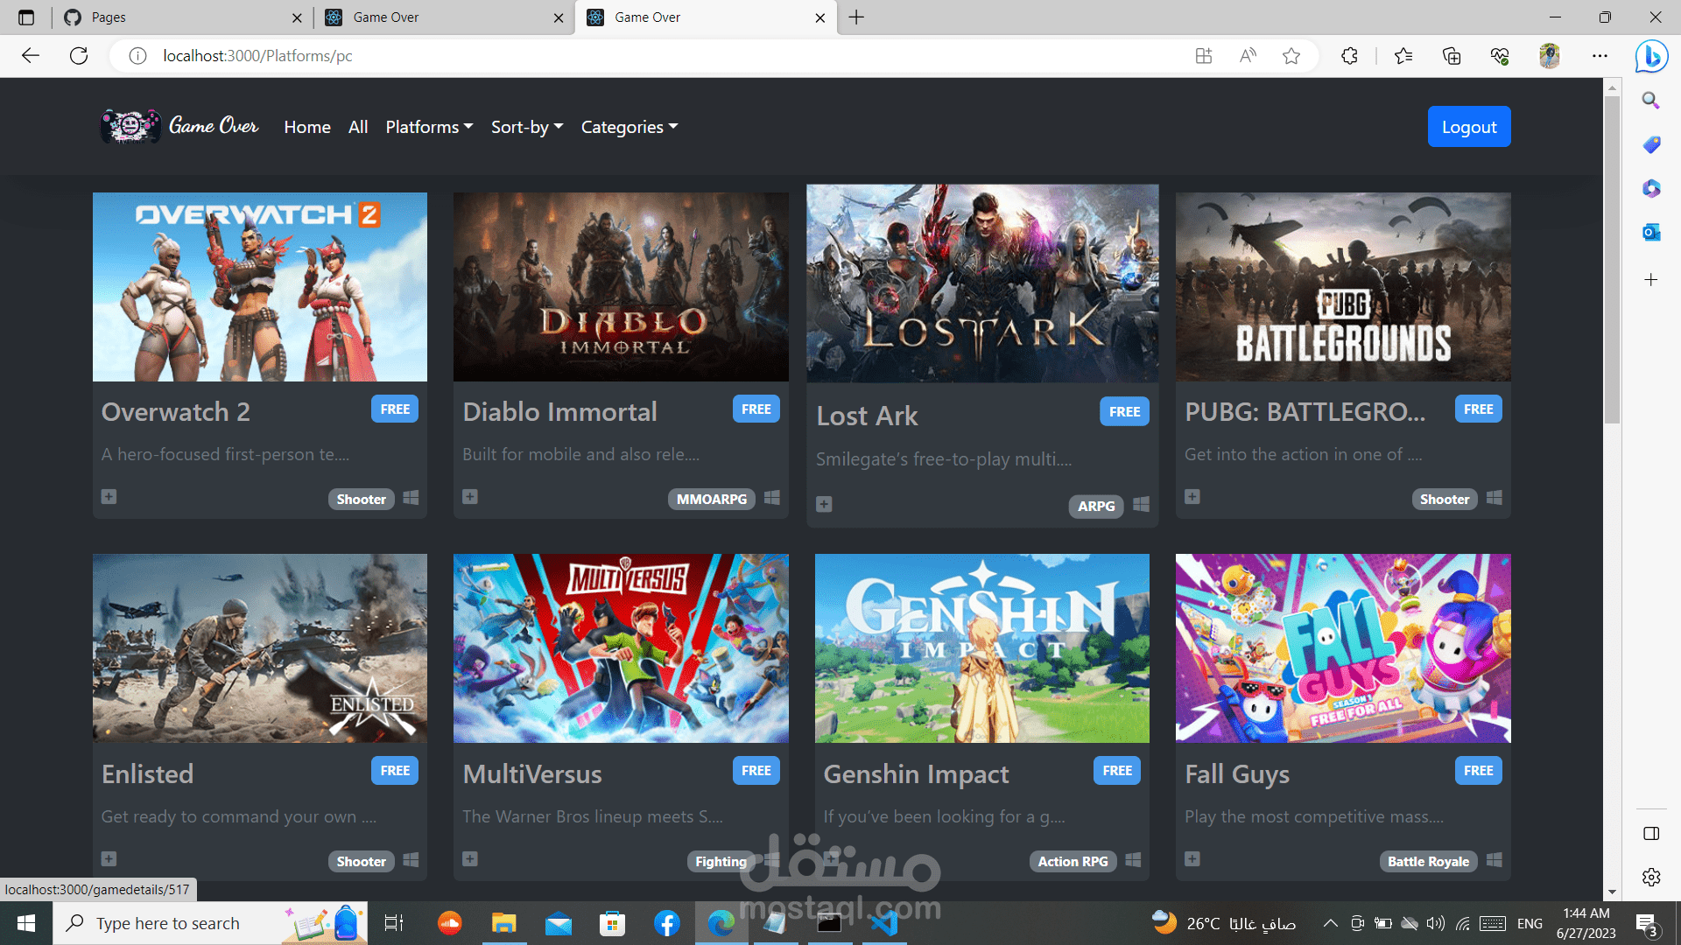Open Bing sidebar chat icon
Screen dimensions: 1681x945
pos(1651,56)
